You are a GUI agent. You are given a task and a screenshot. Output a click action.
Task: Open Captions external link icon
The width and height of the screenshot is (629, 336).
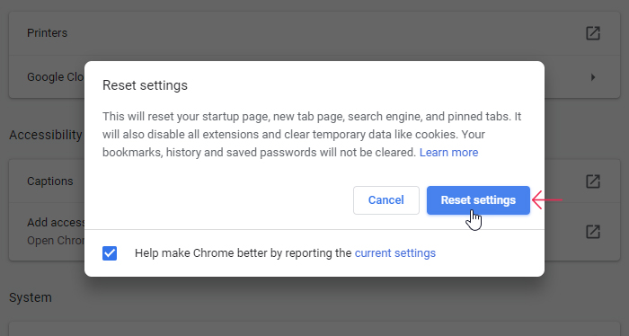[593, 181]
